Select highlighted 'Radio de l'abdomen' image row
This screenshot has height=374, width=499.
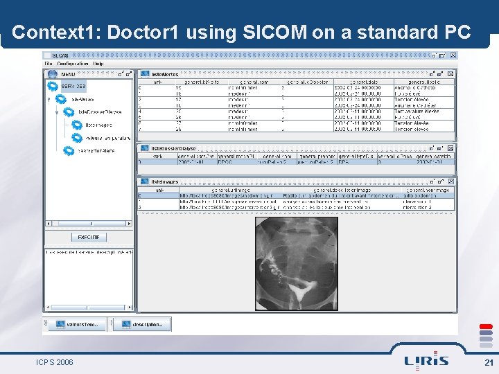pyautogui.click(x=297, y=195)
